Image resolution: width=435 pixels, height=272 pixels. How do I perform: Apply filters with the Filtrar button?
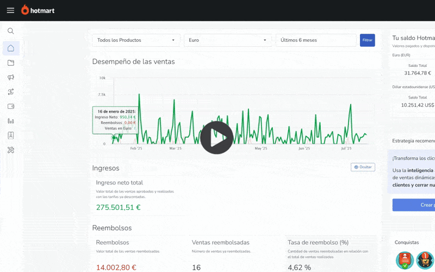pyautogui.click(x=368, y=40)
